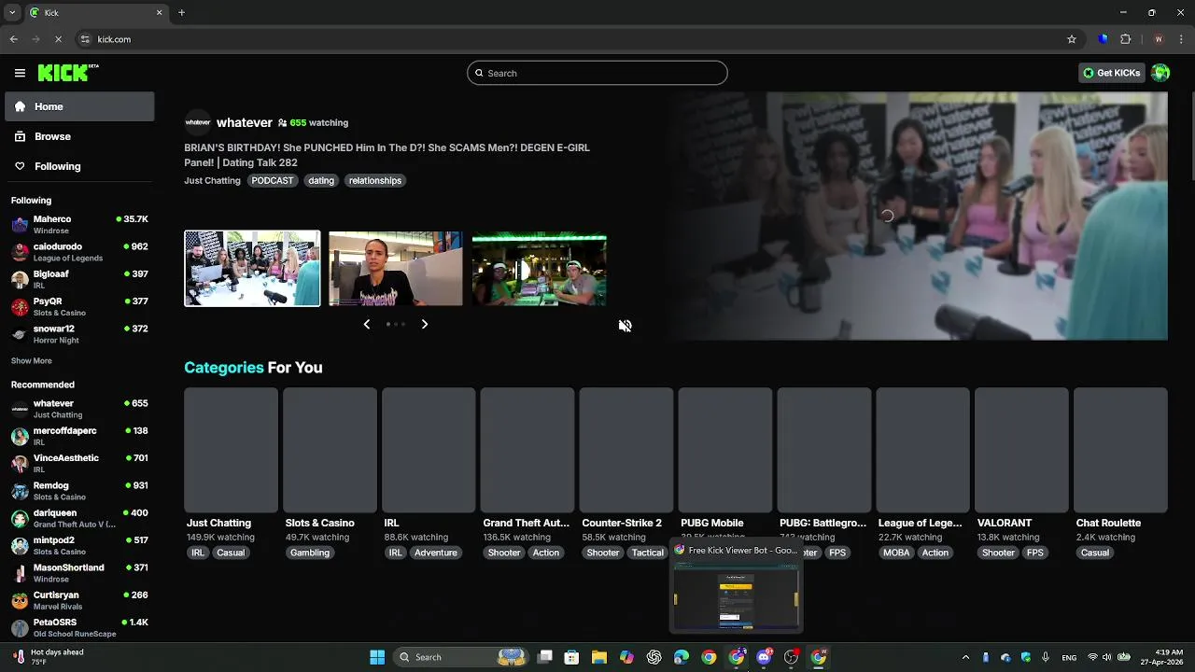Click the MOBA tag
The width and height of the screenshot is (1195, 672).
coord(896,553)
